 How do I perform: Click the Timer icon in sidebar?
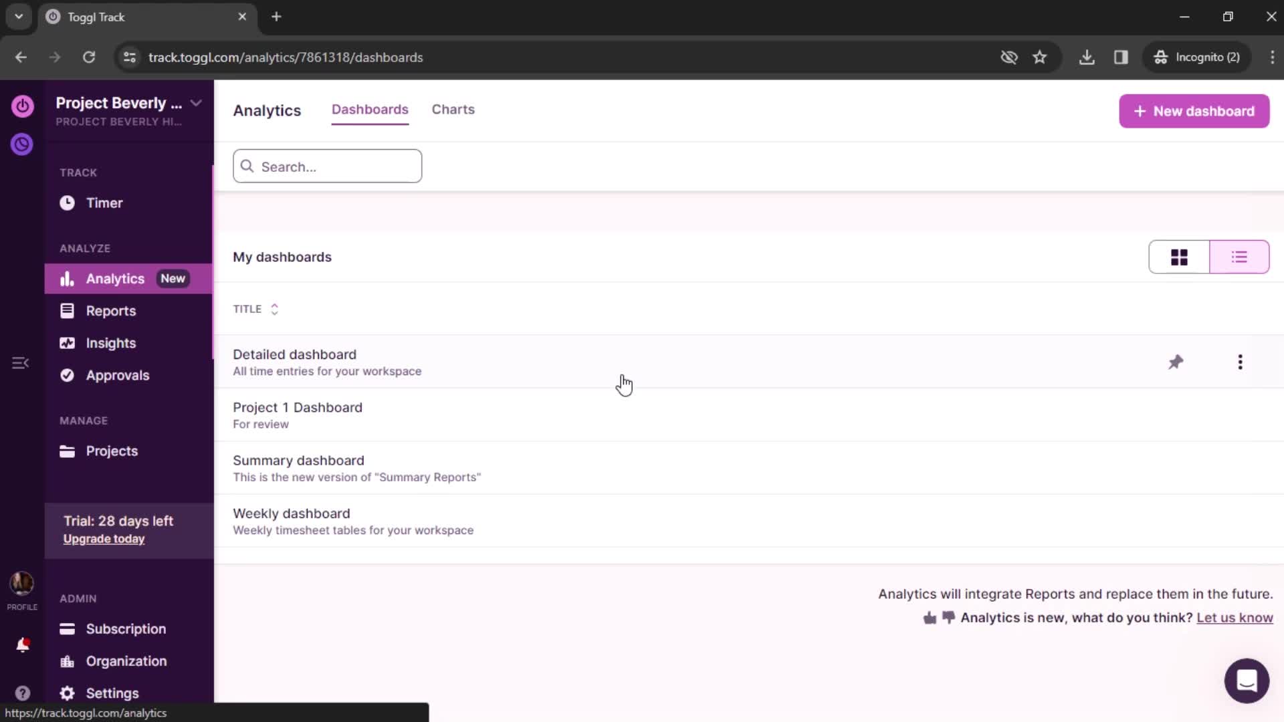pyautogui.click(x=66, y=203)
